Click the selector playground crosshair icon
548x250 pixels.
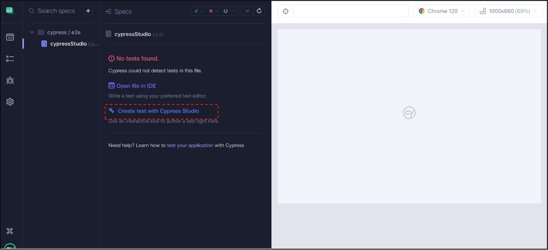[x=285, y=11]
